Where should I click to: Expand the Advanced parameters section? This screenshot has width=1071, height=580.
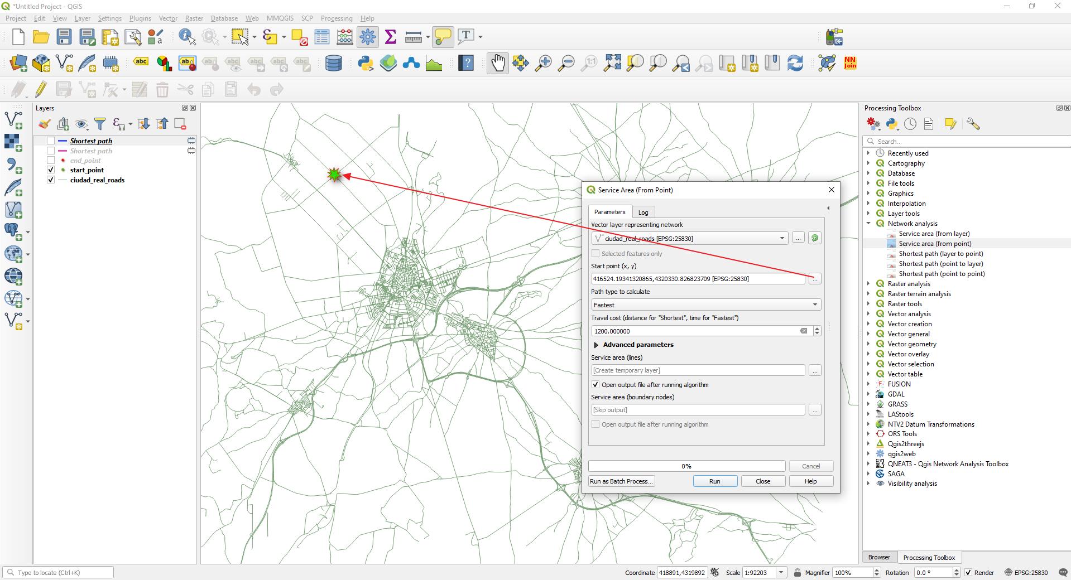pos(596,345)
